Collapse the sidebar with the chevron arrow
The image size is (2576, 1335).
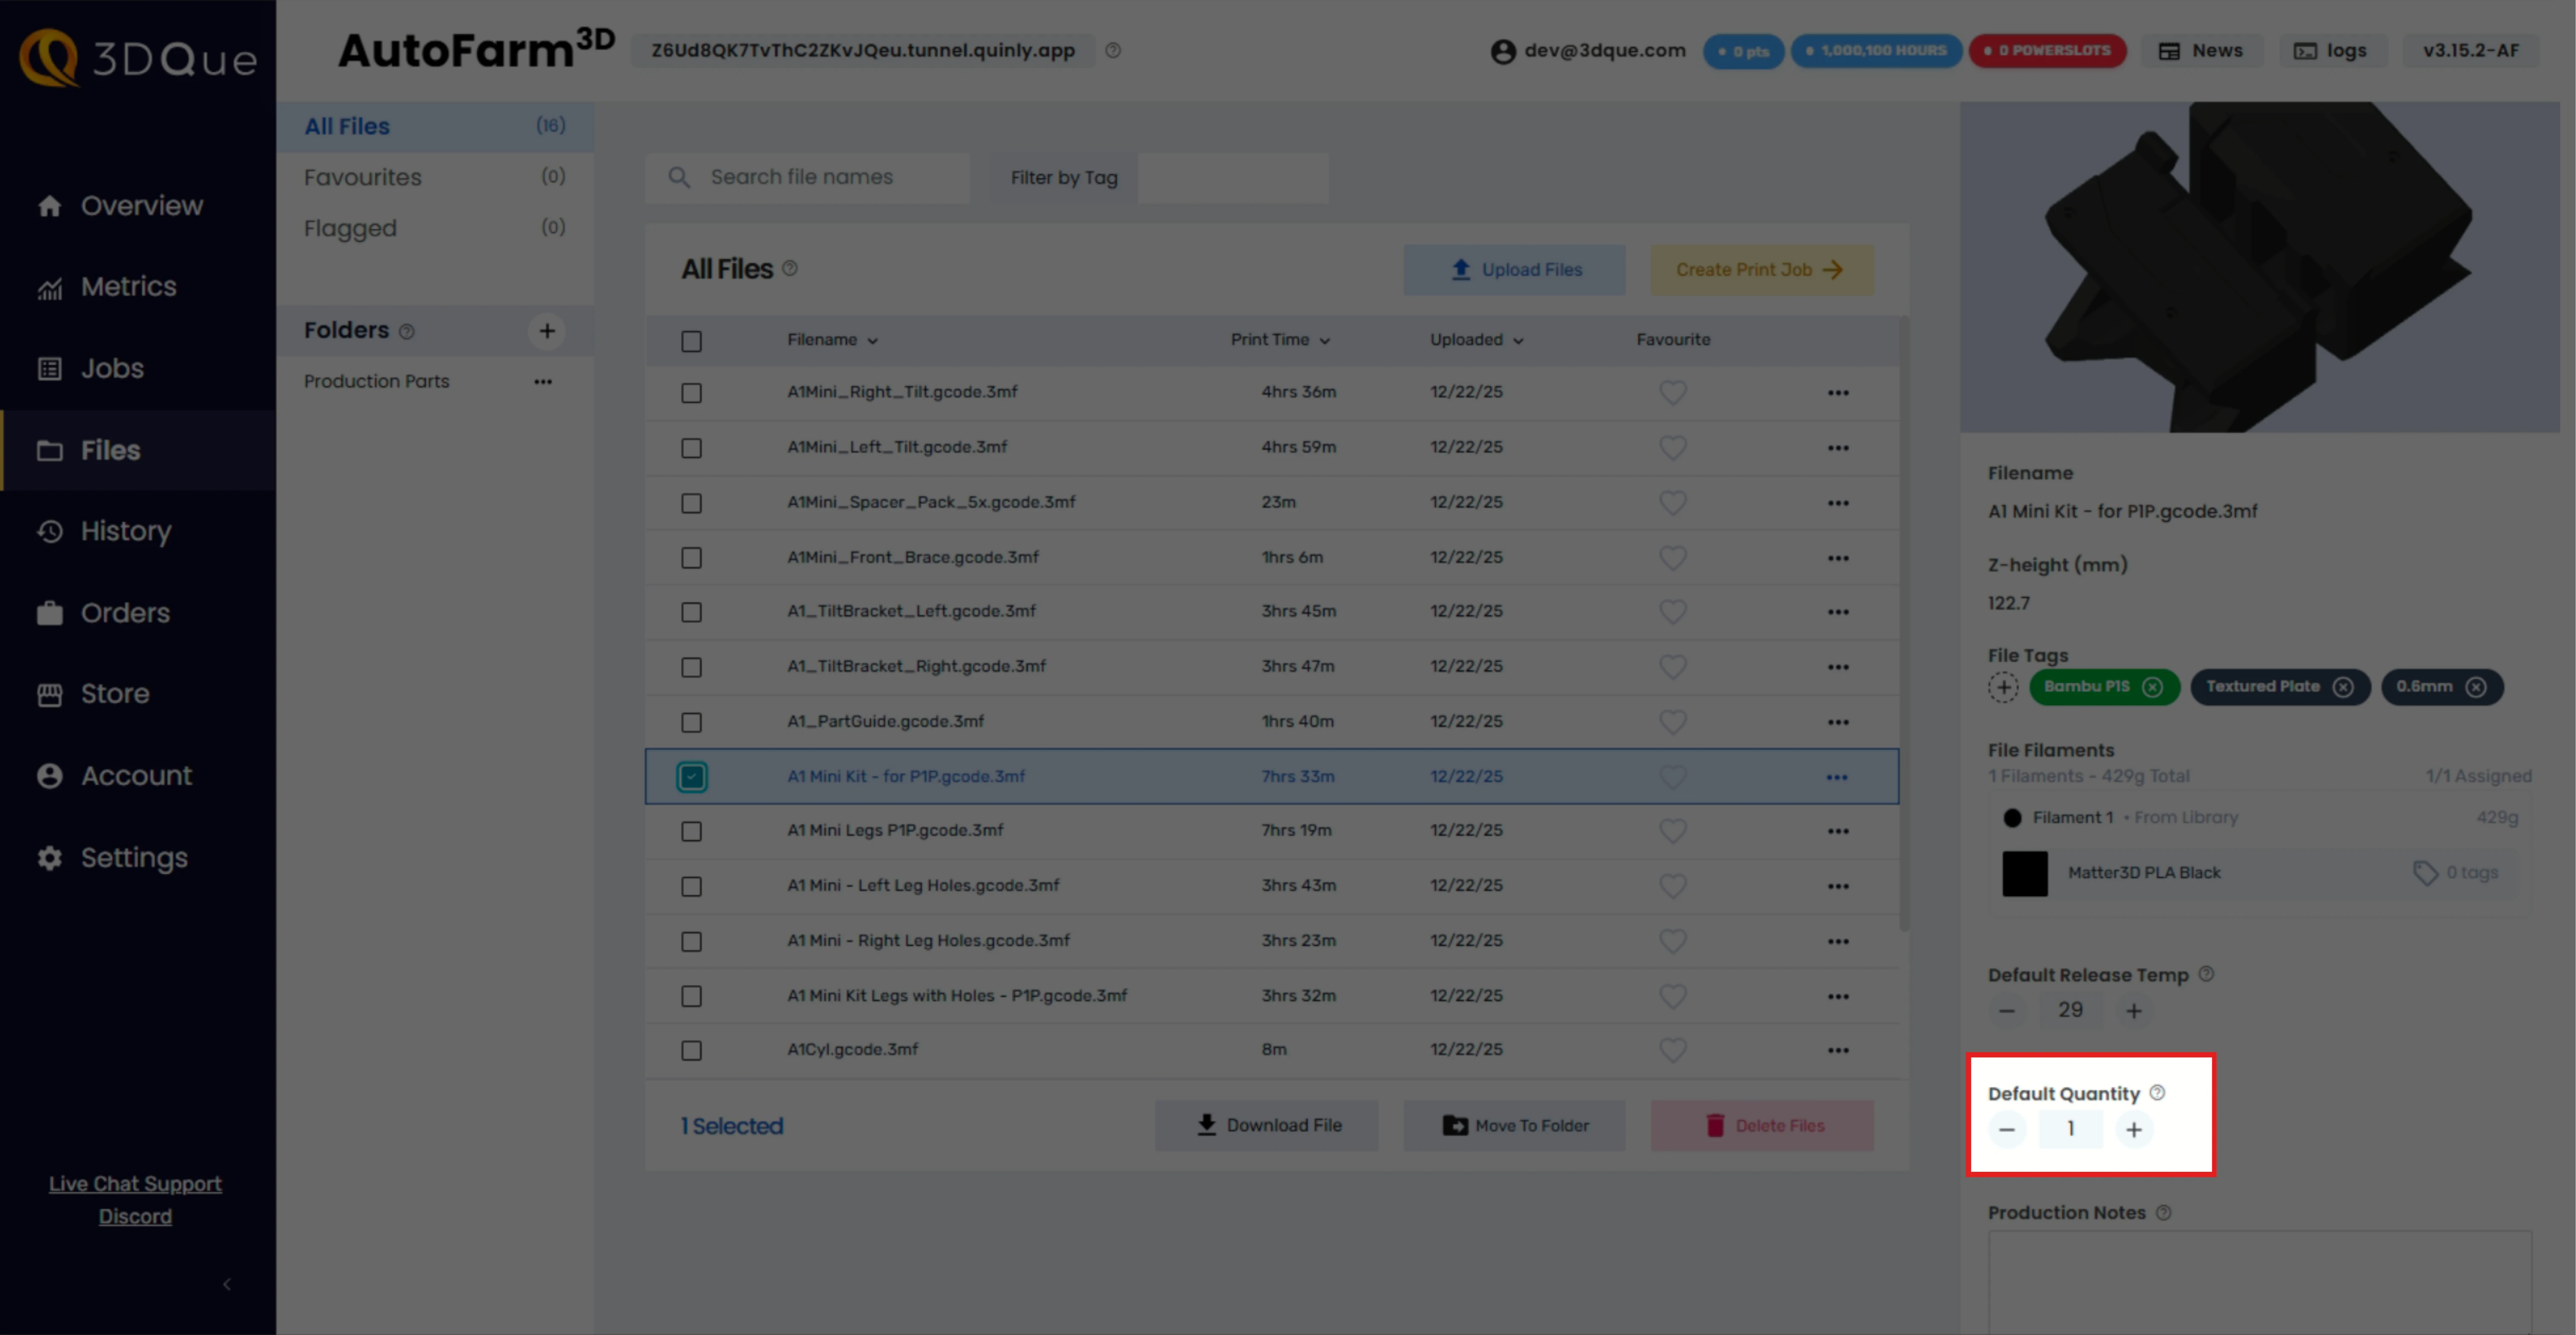[227, 1284]
